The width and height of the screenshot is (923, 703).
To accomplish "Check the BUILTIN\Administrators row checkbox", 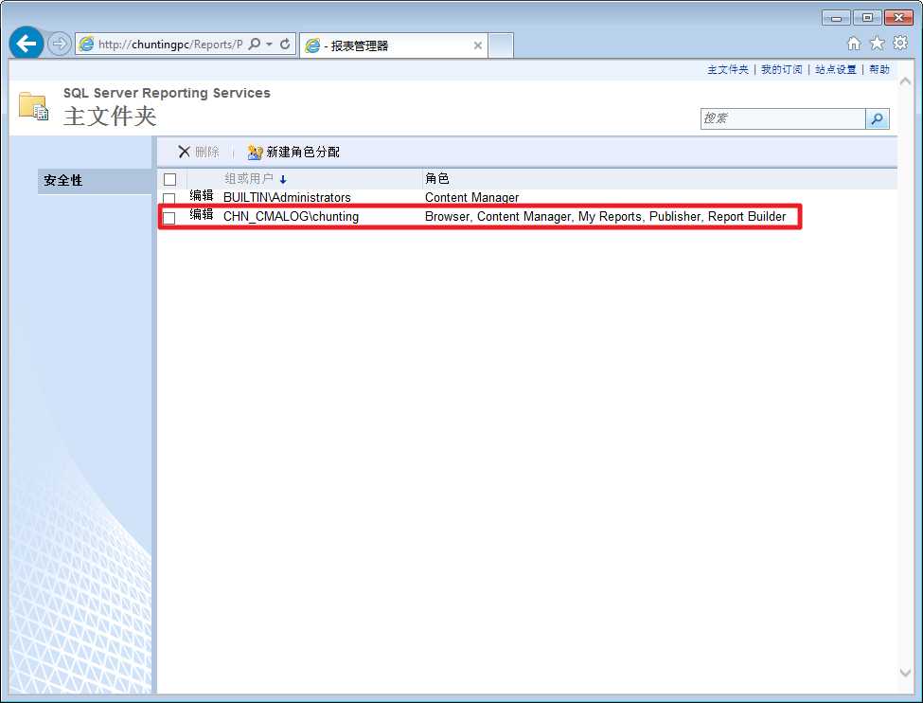I will click(169, 199).
